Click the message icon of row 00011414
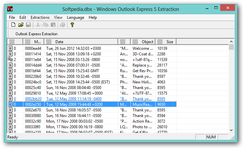 coord(10,54)
